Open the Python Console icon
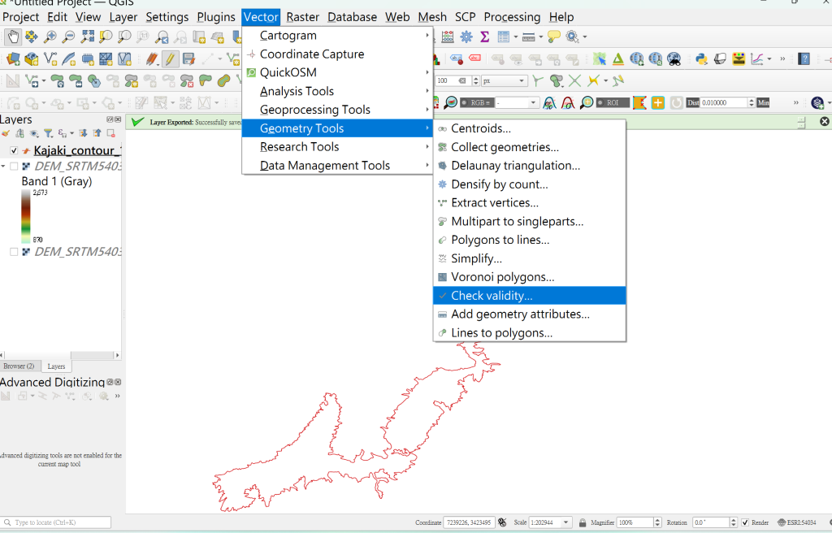 (x=701, y=58)
